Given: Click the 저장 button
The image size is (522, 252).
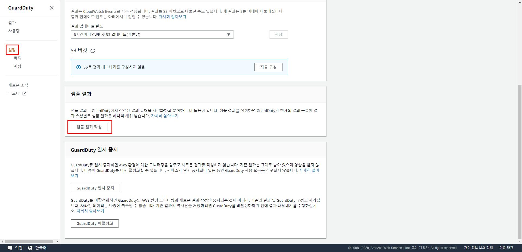Looking at the screenshot, I should click(x=278, y=35).
